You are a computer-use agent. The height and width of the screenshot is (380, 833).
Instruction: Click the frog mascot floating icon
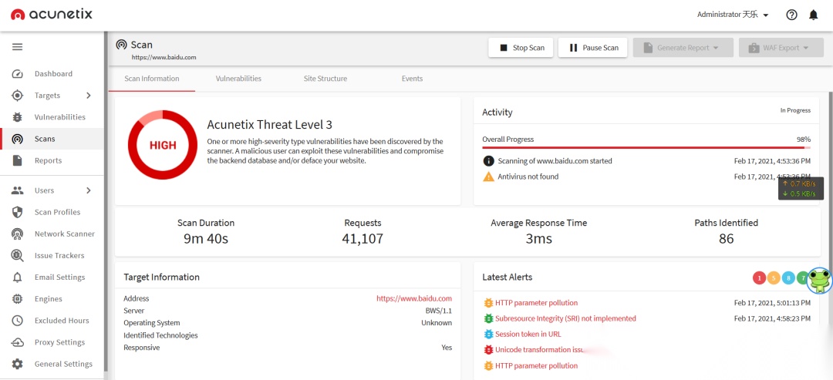820,281
